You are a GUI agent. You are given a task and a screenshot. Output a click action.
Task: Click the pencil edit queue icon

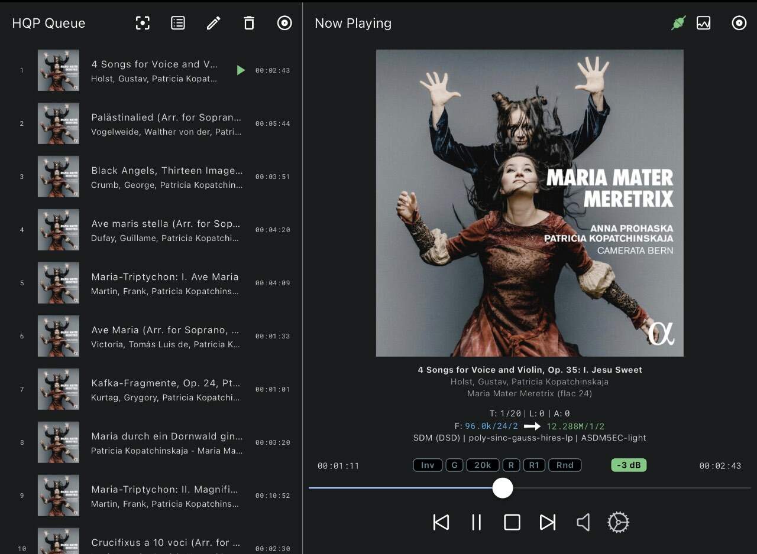tap(213, 23)
